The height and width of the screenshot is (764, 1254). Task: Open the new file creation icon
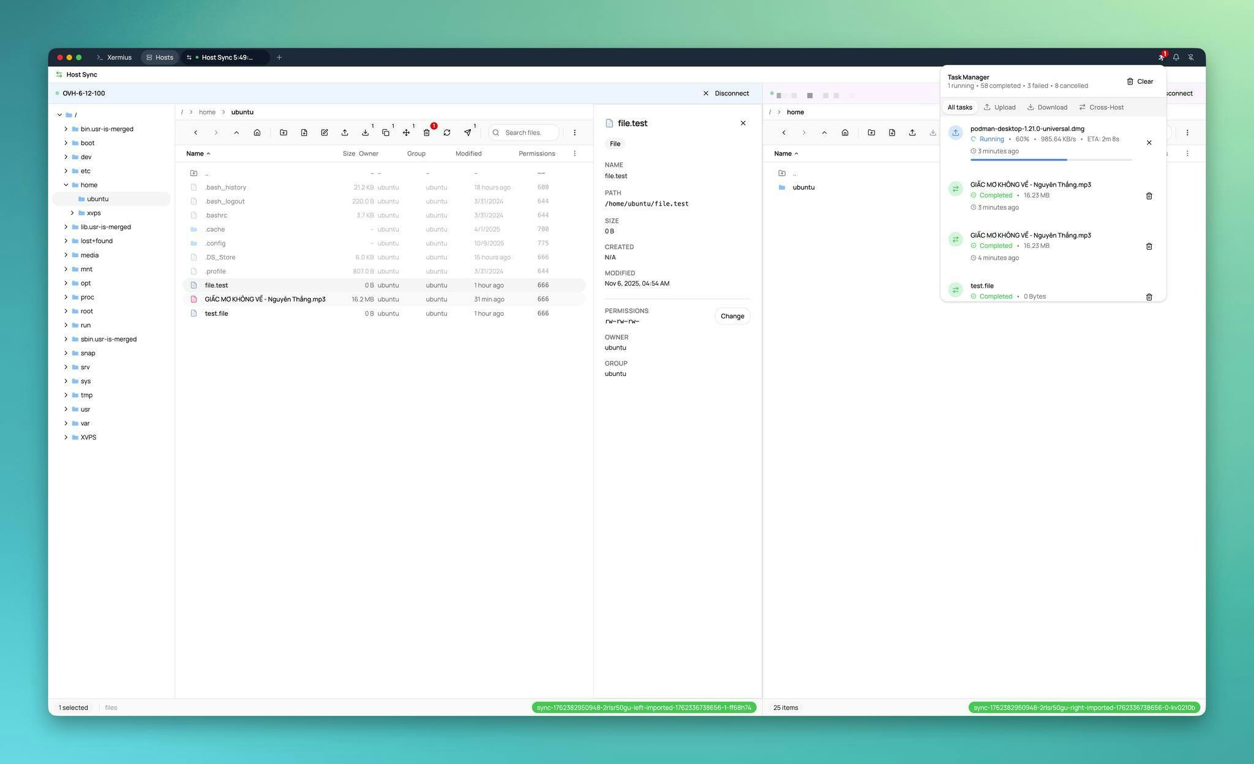pos(304,132)
